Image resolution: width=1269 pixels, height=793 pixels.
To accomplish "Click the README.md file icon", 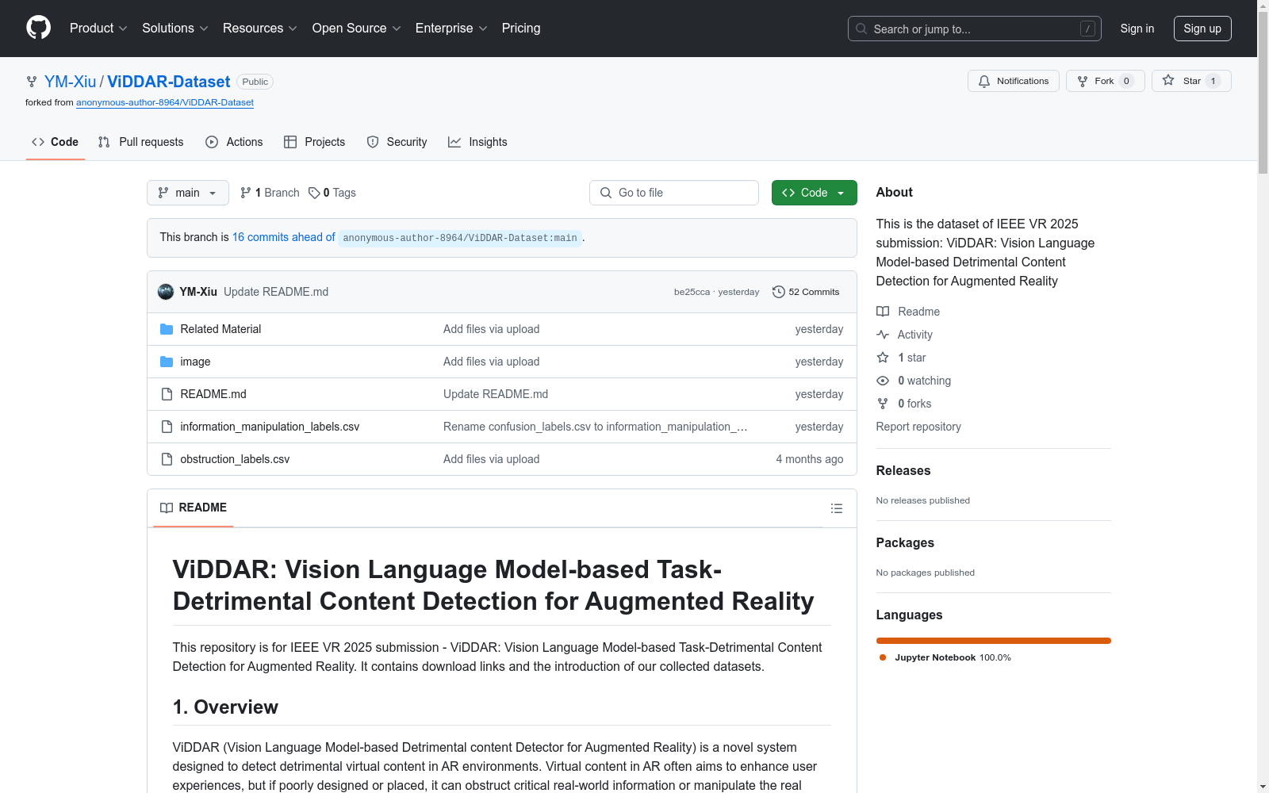I will tap(167, 394).
